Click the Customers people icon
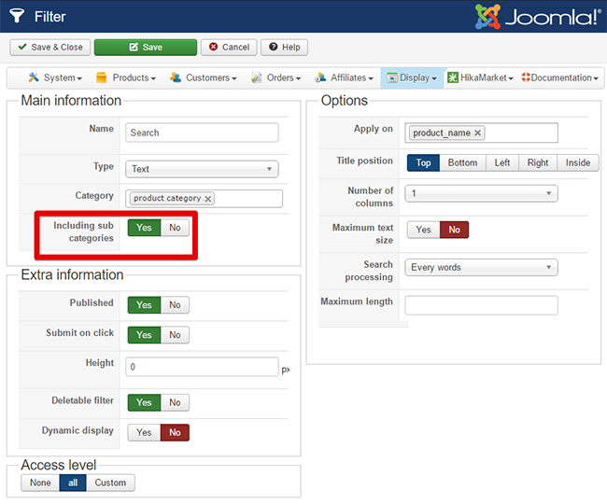This screenshot has width=607, height=504. [176, 77]
